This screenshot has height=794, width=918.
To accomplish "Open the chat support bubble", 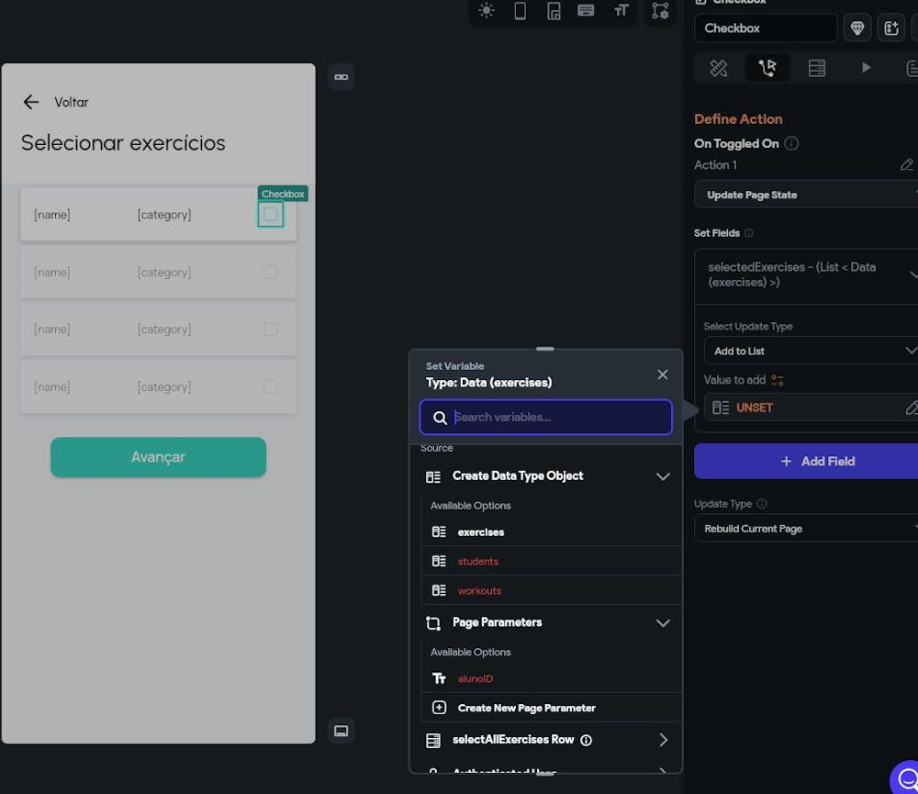I will [906, 778].
